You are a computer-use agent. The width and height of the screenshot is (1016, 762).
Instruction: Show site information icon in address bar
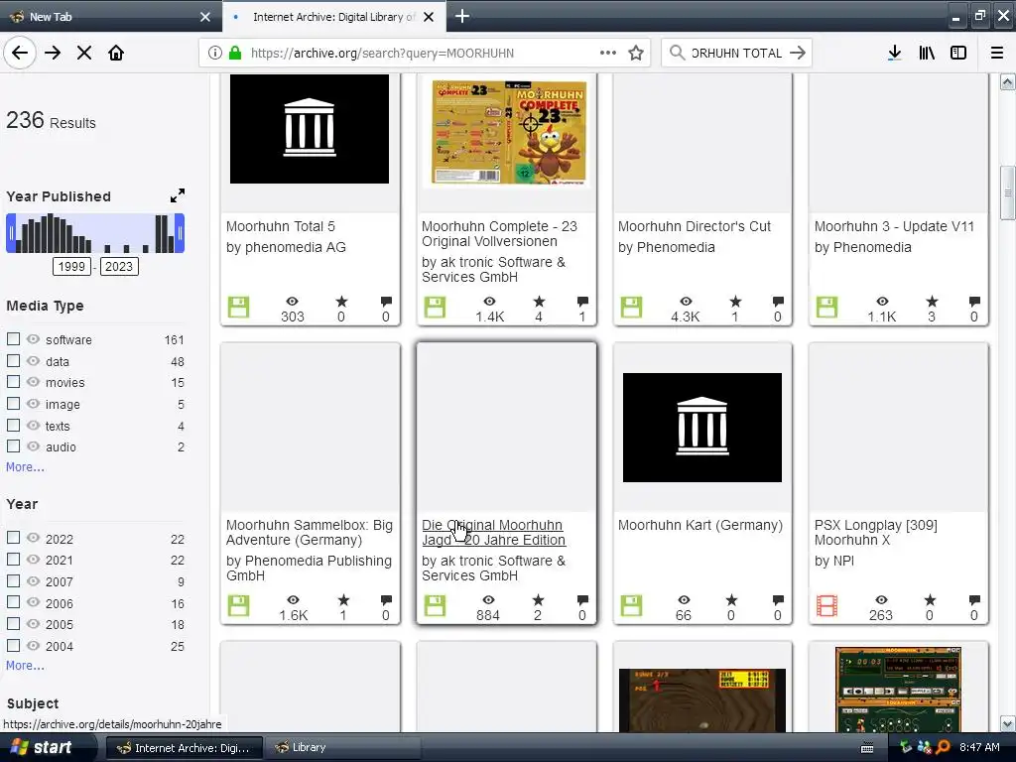pos(215,53)
